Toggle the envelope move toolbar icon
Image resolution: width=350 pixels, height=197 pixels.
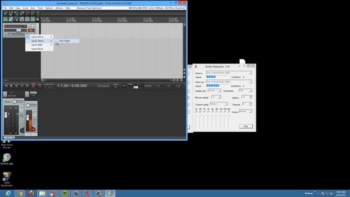pyautogui.click(x=22, y=19)
